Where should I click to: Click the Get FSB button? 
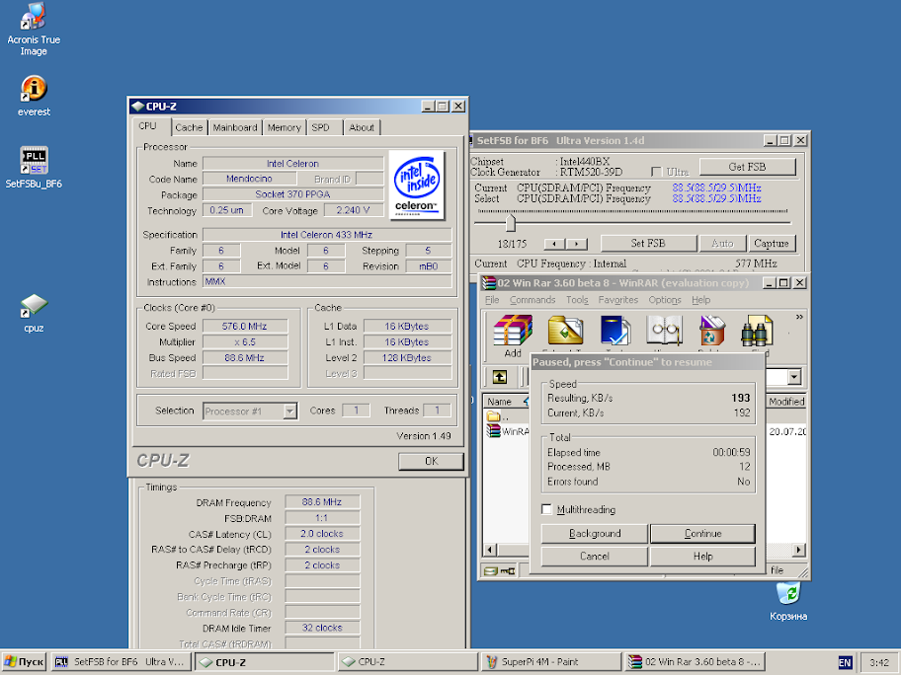tap(747, 167)
